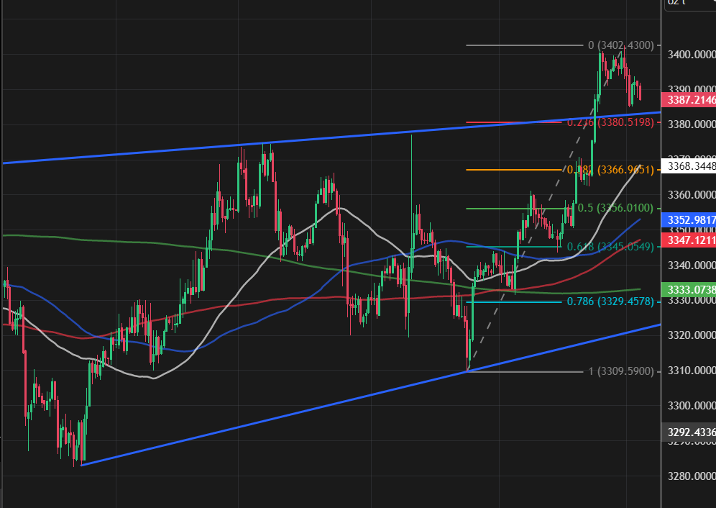Click the 0.236 (3380.5198) Fibonacci label
716x508 pixels.
tap(610, 122)
